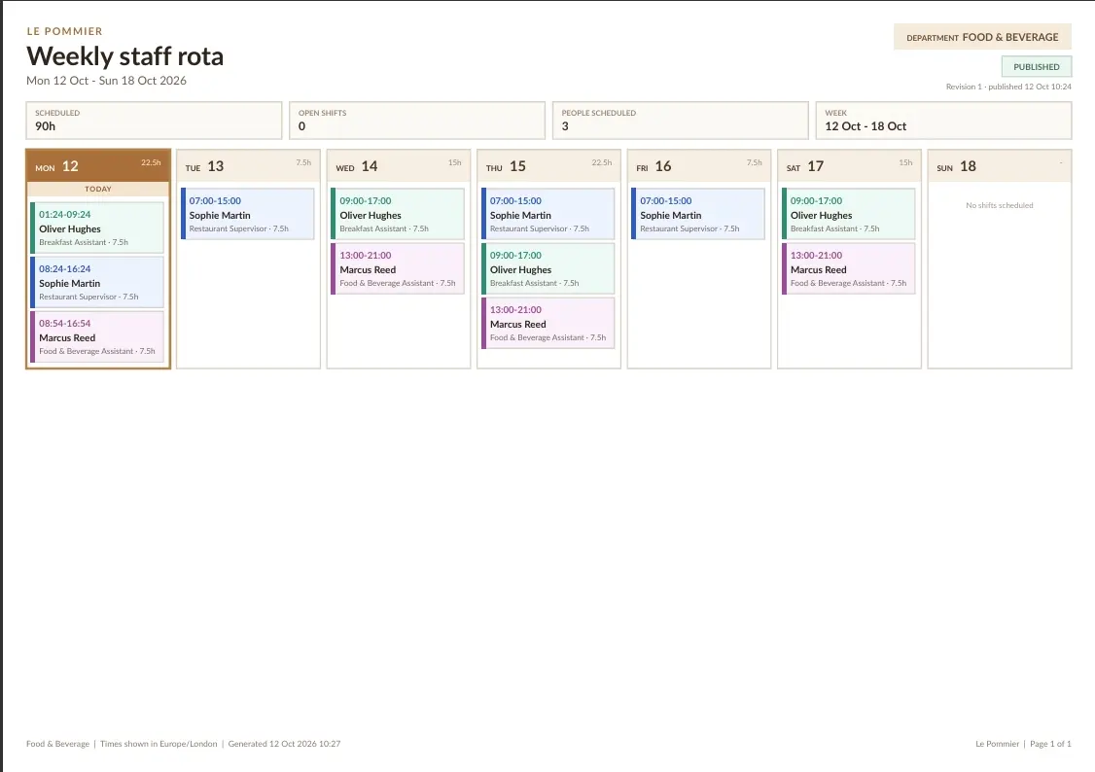Image resolution: width=1095 pixels, height=772 pixels.
Task: Click the 'Weekly staff rota' heading
Action: coord(125,55)
